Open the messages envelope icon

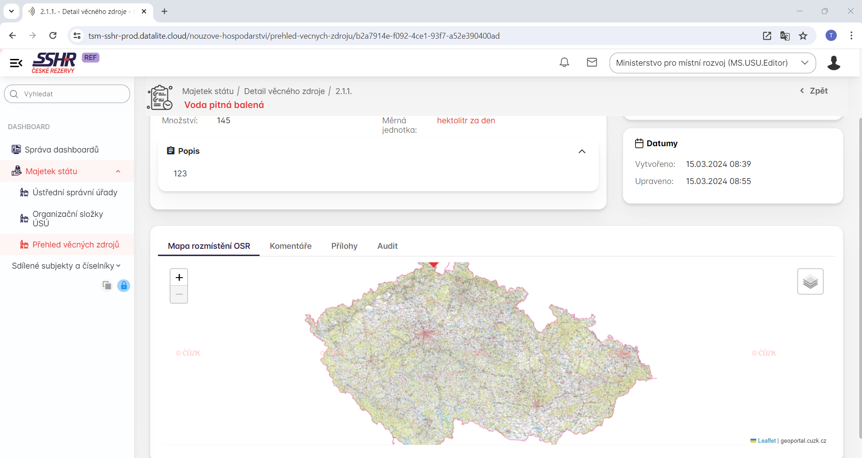click(x=592, y=63)
